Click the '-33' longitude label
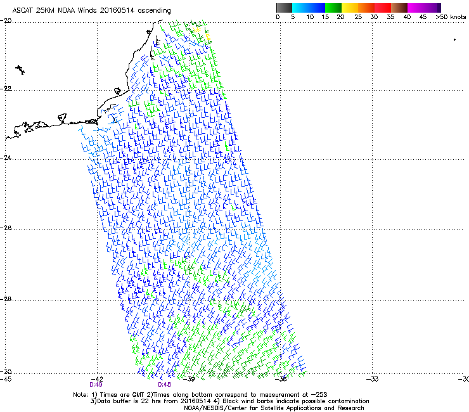Screen dimensions: 469x412 click(373, 379)
